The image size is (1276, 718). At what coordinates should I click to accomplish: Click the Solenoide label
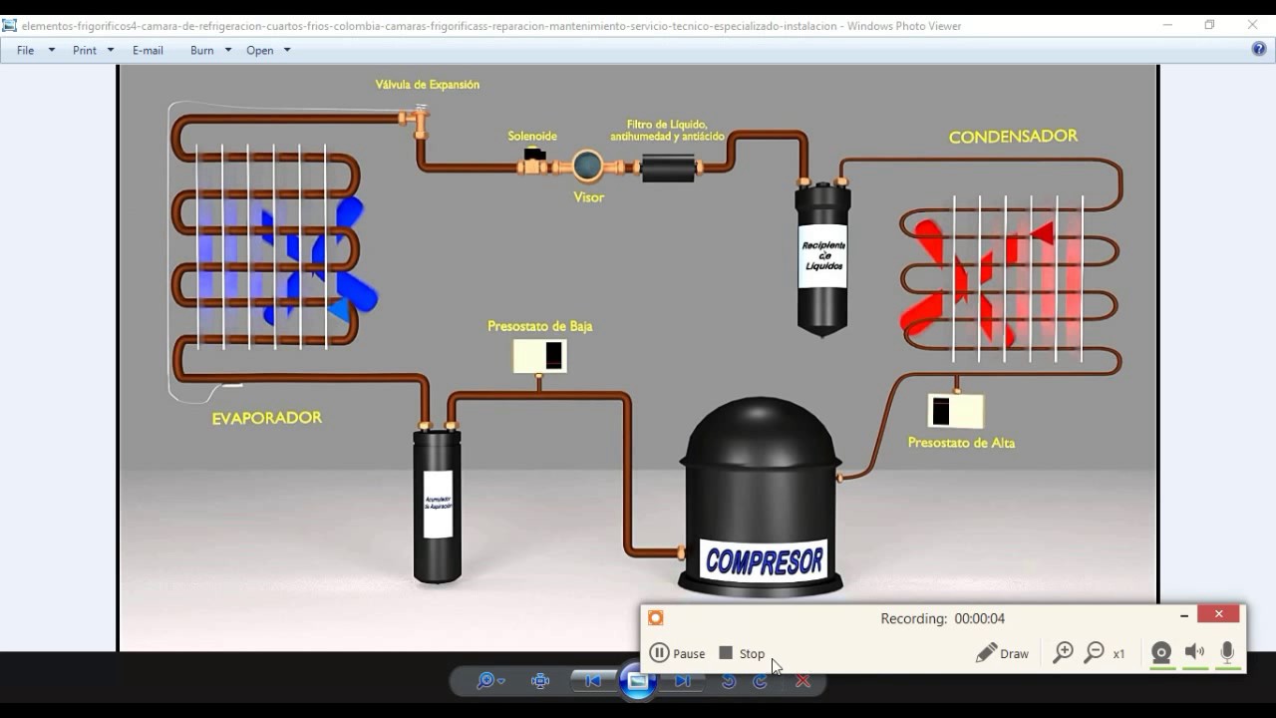pos(532,137)
